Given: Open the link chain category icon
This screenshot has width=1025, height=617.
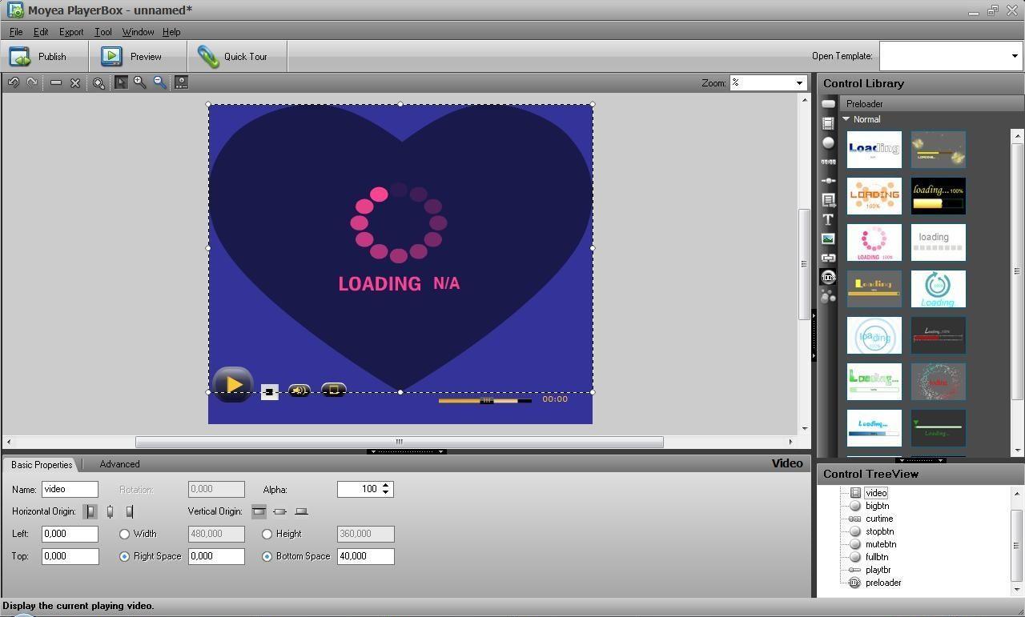Looking at the screenshot, I should click(828, 258).
